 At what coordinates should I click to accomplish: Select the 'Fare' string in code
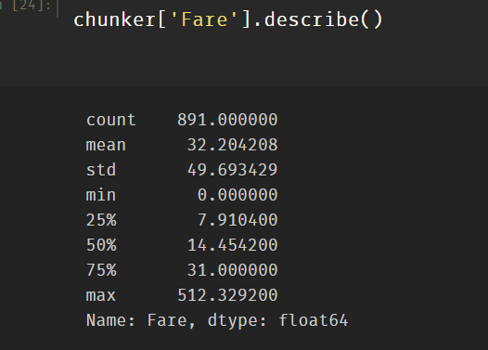pyautogui.click(x=204, y=19)
